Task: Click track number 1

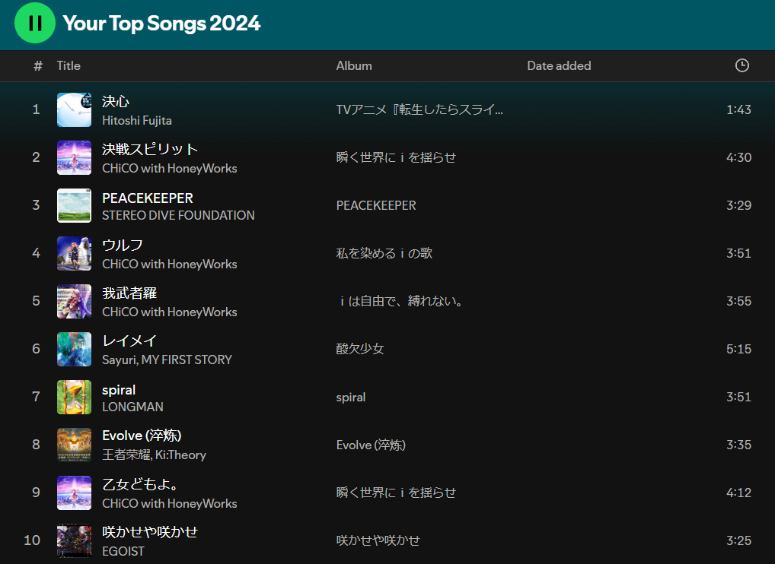Action: [x=36, y=109]
